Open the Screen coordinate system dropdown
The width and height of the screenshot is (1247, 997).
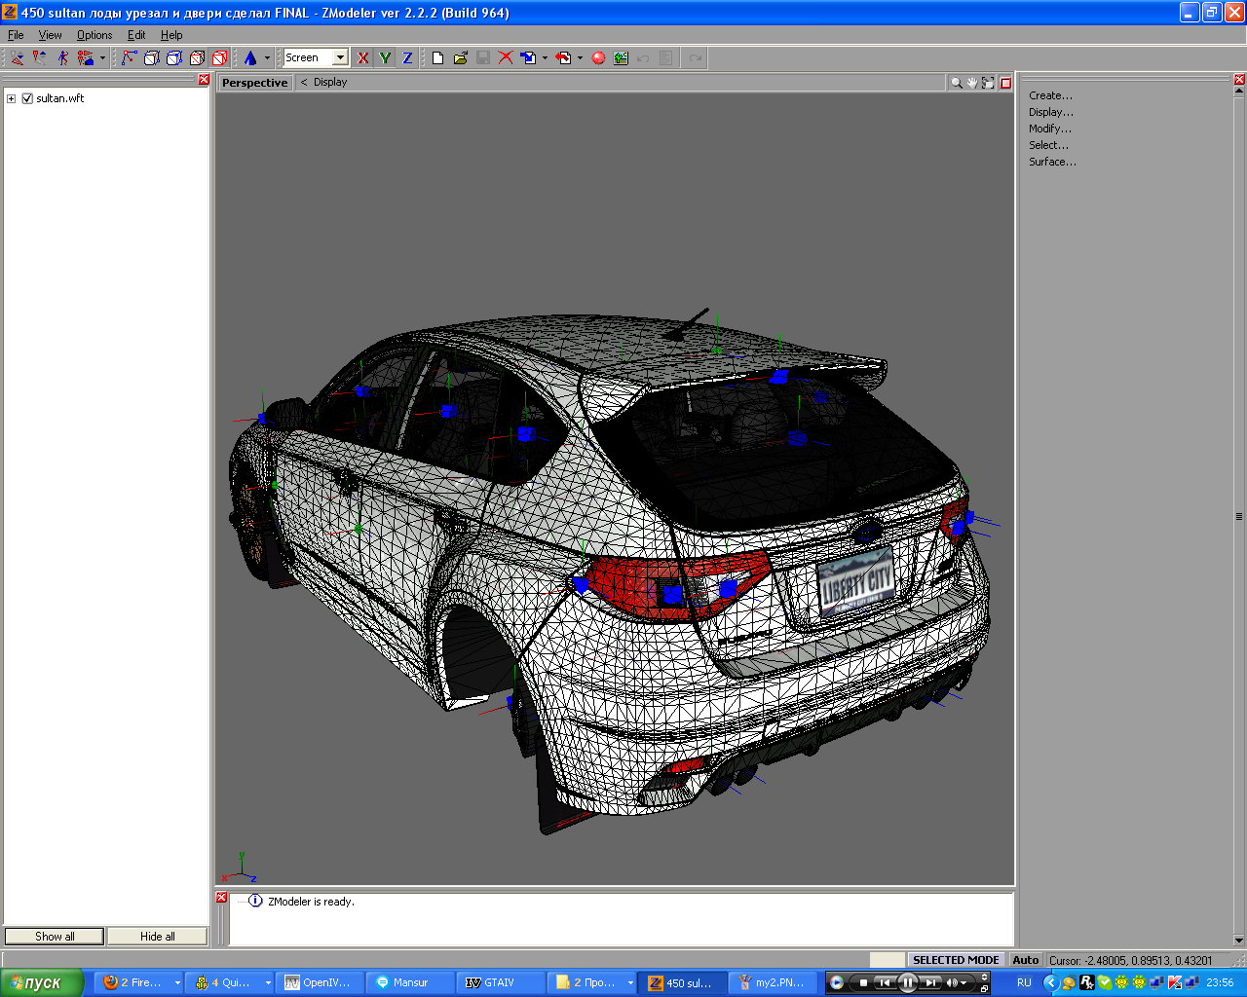pyautogui.click(x=340, y=58)
